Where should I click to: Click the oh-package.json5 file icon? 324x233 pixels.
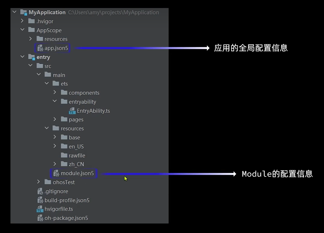coord(40,218)
